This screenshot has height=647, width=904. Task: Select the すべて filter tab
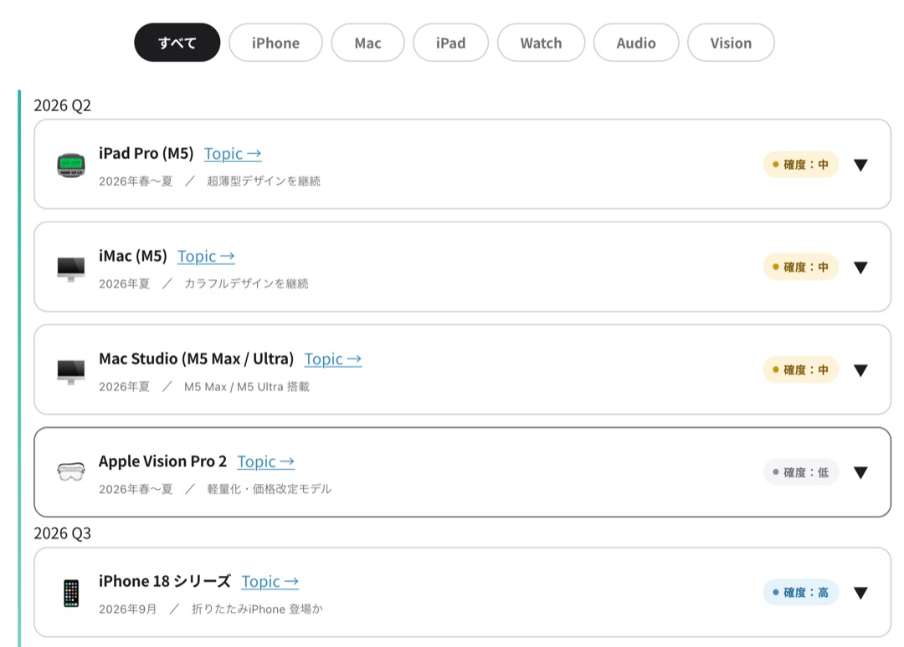[x=177, y=43]
